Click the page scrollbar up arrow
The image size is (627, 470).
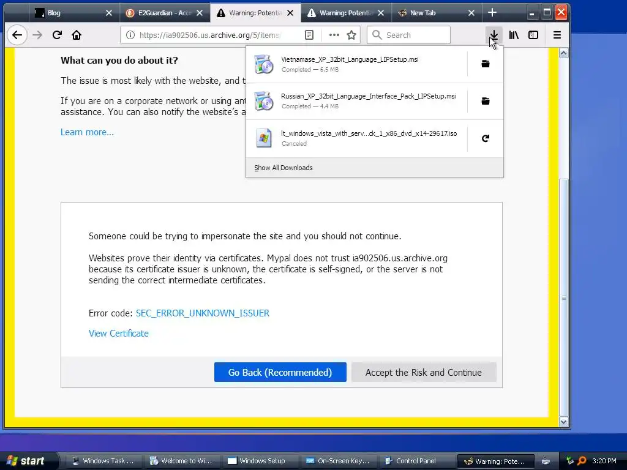[x=563, y=54]
